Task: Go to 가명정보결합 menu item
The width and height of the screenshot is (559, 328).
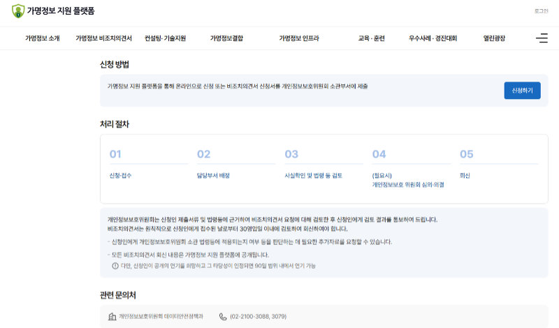Action: [x=227, y=38]
